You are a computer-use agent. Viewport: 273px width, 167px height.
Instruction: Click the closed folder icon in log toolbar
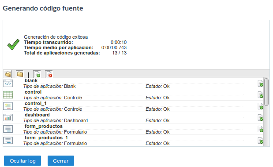[x=20, y=74]
